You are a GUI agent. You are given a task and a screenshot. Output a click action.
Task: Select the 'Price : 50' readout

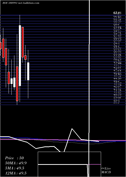click(x=14, y=158)
